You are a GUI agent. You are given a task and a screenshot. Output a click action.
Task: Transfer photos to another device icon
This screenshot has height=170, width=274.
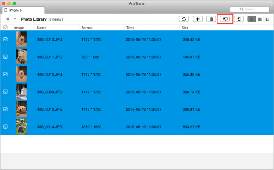coord(239,19)
